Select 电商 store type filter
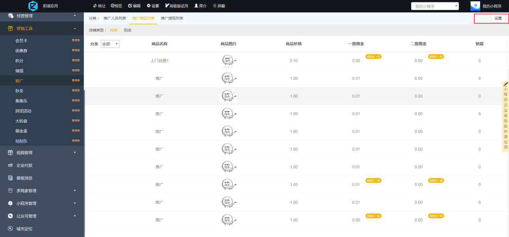 point(114,30)
